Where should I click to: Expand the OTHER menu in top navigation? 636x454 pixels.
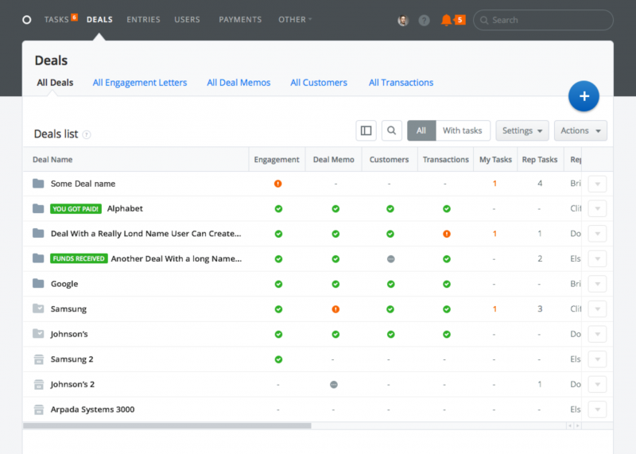[295, 19]
